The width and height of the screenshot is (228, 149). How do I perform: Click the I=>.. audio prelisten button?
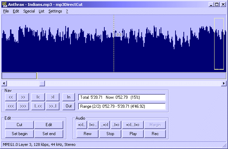pyautogui.click(x=93, y=125)
